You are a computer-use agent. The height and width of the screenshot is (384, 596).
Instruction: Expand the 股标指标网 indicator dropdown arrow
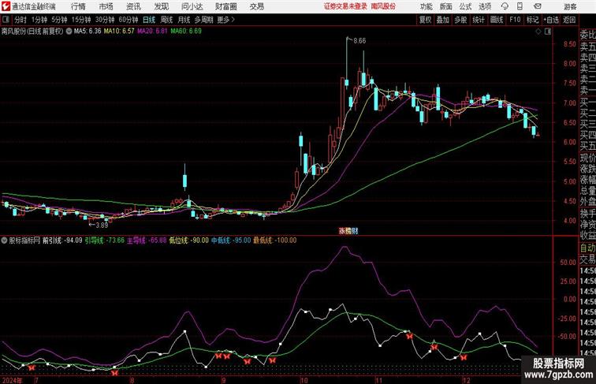click(4, 240)
